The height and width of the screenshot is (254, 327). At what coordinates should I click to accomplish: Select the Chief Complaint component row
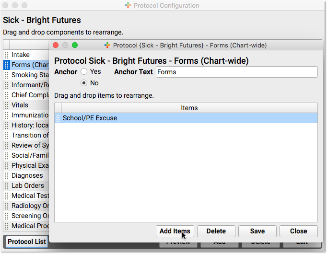point(26,95)
